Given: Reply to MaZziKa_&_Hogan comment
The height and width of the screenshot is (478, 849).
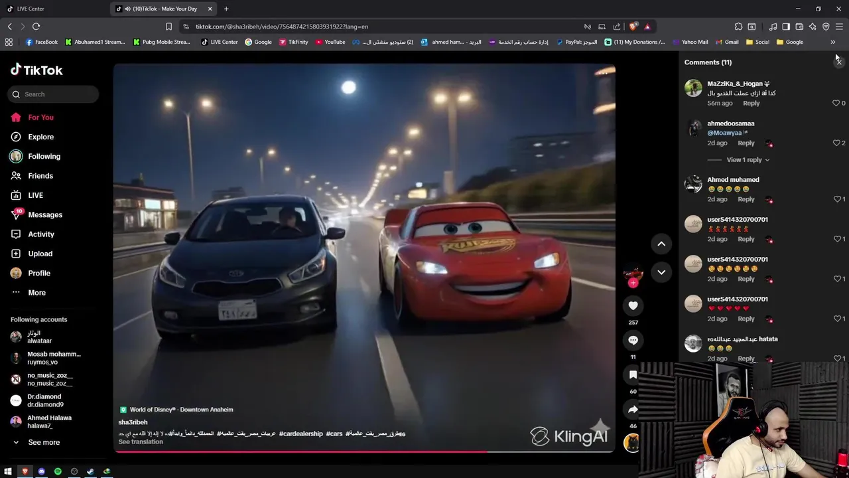Looking at the screenshot, I should point(751,104).
